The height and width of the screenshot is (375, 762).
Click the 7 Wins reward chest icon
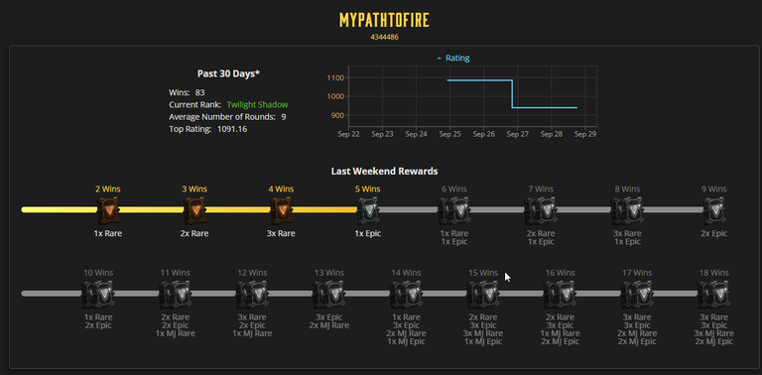541,210
